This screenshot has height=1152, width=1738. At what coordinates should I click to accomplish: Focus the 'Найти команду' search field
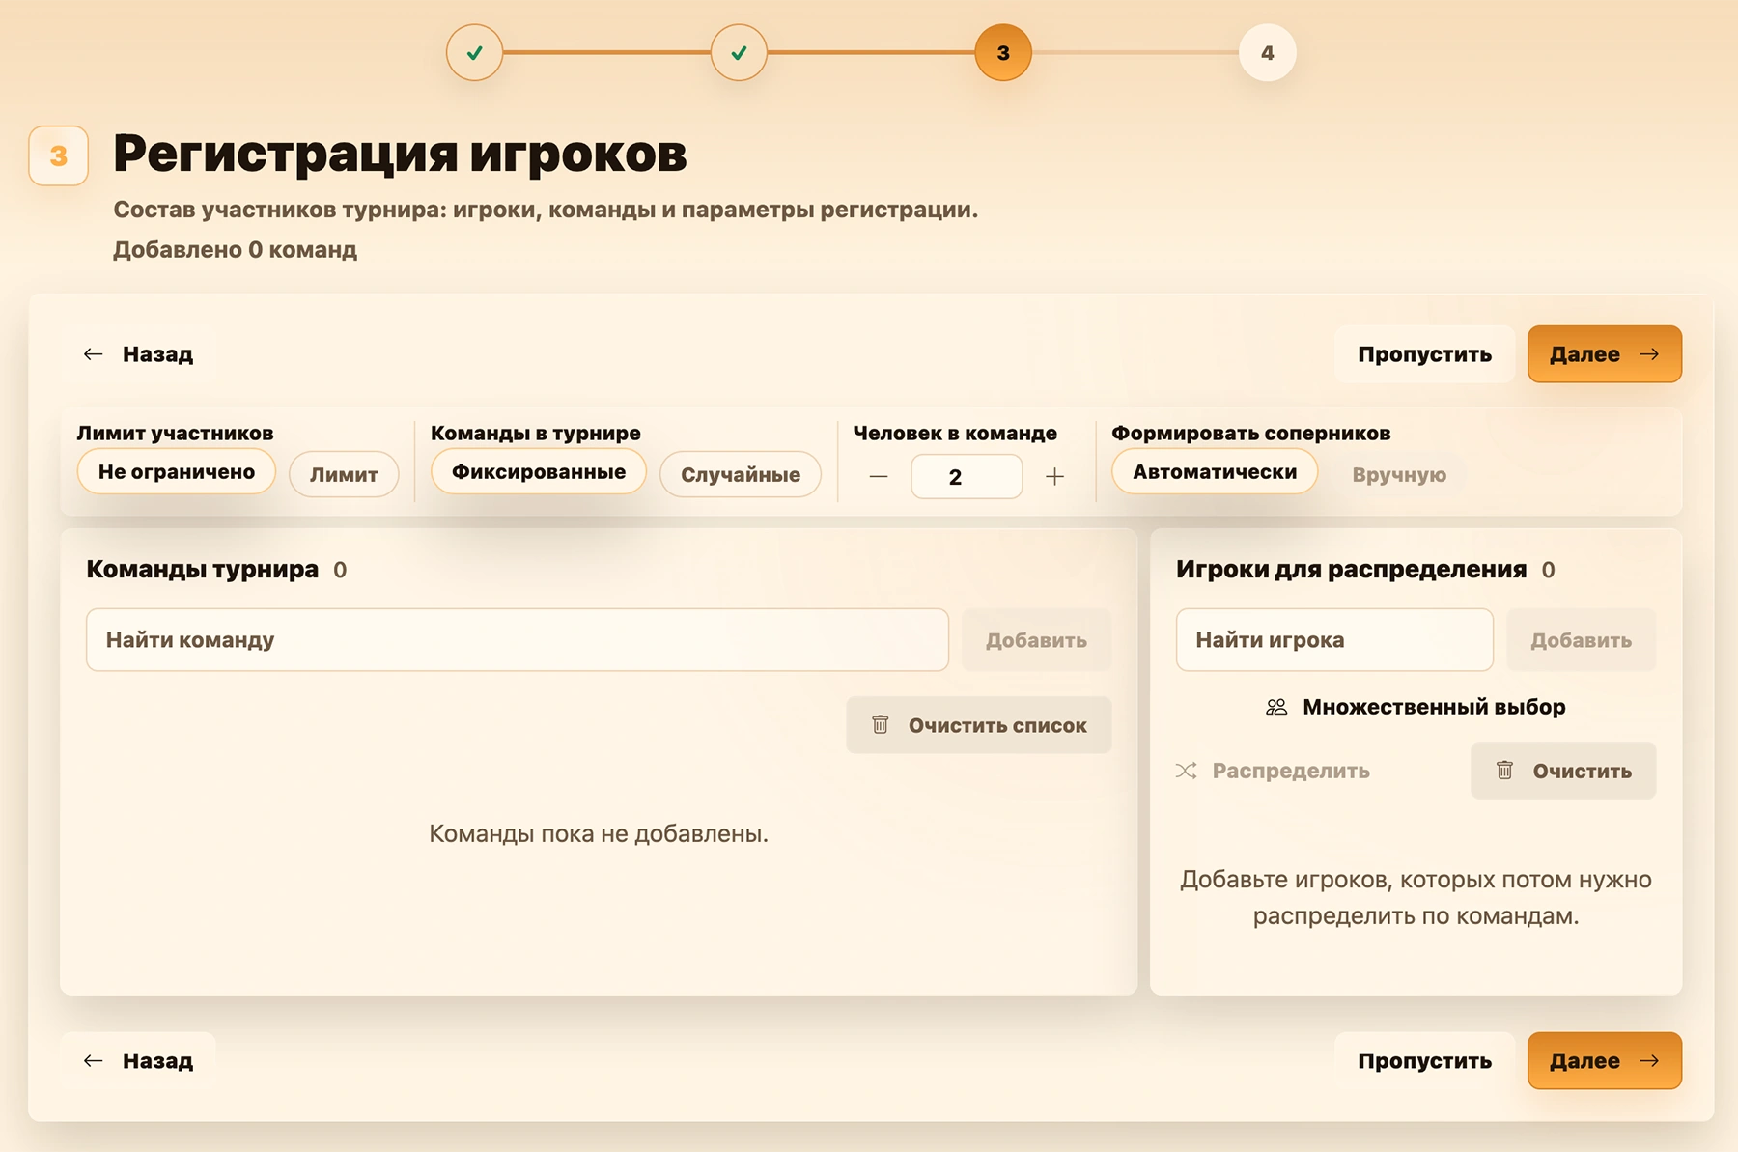click(518, 640)
